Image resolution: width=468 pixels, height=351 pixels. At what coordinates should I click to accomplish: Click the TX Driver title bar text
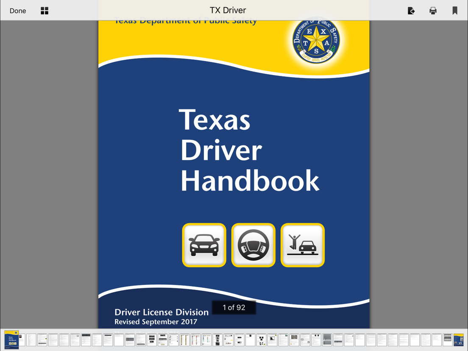[x=228, y=10]
